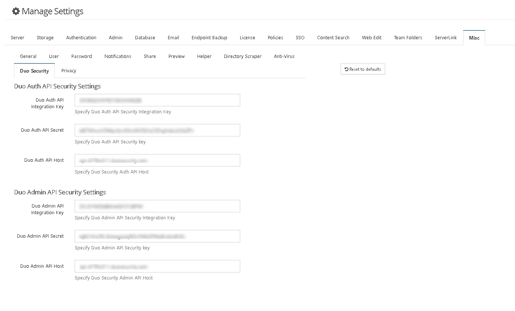The width and height of the screenshot is (515, 311).
Task: Open the User sub-tab
Action: (54, 56)
